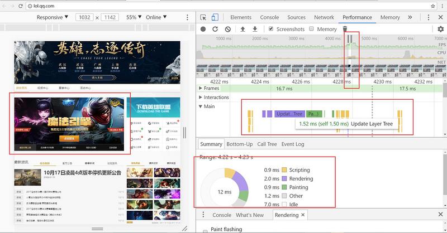The width and height of the screenshot is (447, 233).
Task: Enable the Paint flashing checkbox
Action: click(x=205, y=231)
